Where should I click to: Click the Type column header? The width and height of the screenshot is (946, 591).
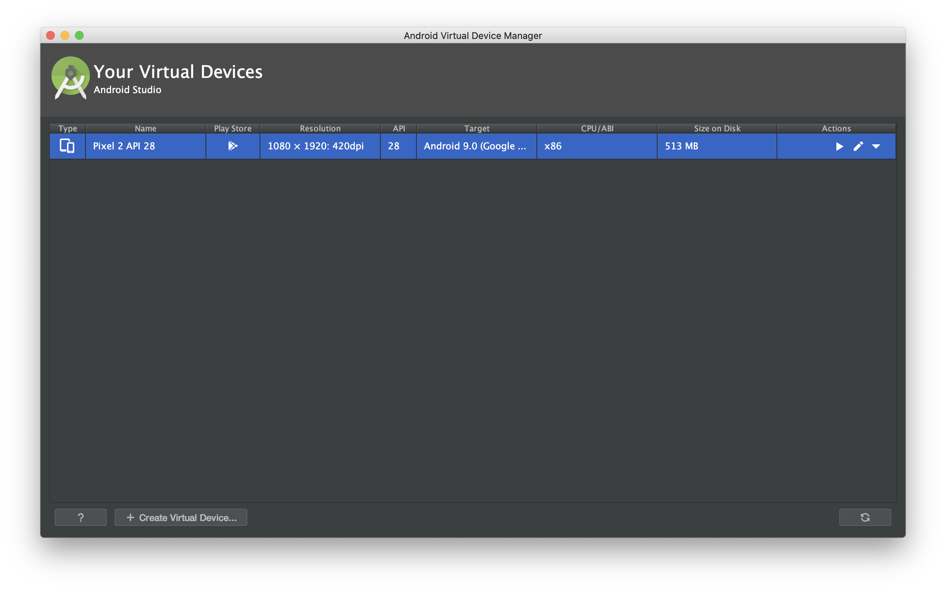67,128
